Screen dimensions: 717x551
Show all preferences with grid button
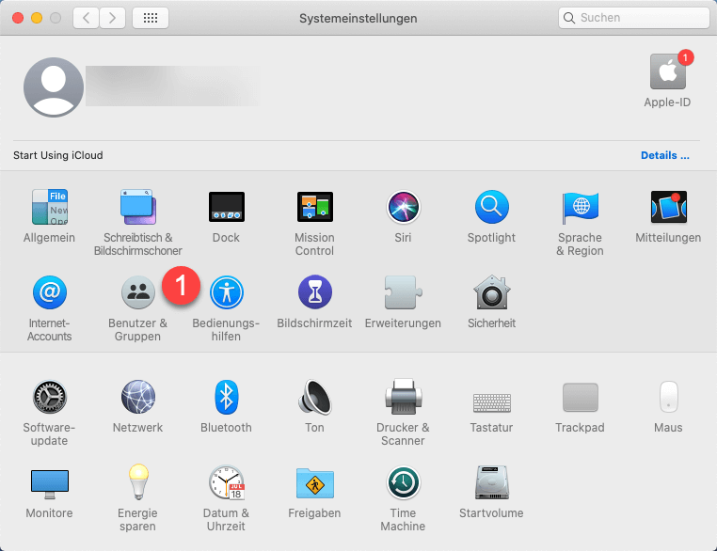coord(151,18)
